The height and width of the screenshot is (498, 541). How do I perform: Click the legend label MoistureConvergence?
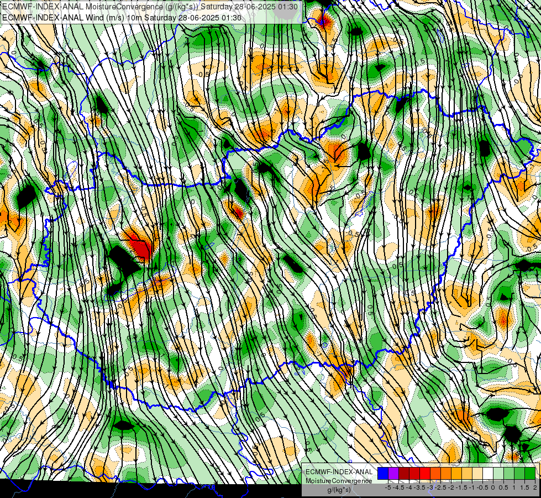point(339,481)
